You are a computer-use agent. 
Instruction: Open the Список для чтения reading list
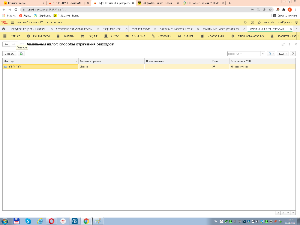285,16
